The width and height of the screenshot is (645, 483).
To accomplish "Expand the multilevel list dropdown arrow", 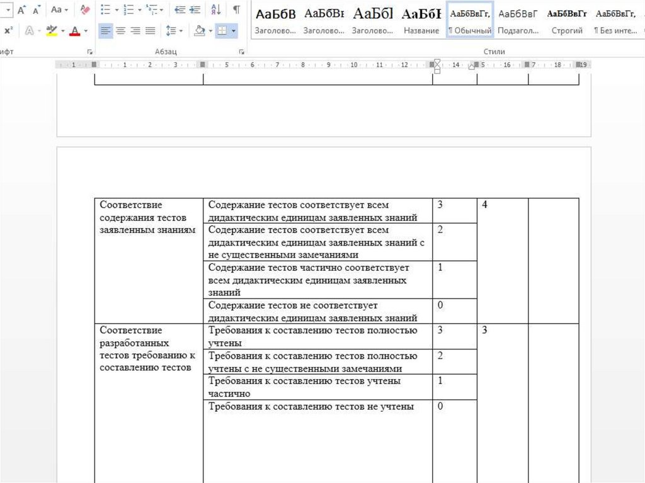I will [161, 10].
